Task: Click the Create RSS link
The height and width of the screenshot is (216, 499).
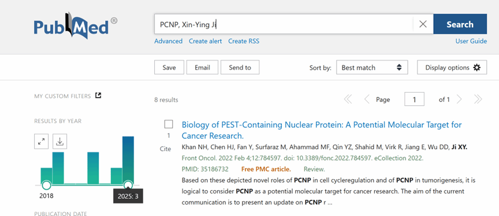Action: pos(244,41)
